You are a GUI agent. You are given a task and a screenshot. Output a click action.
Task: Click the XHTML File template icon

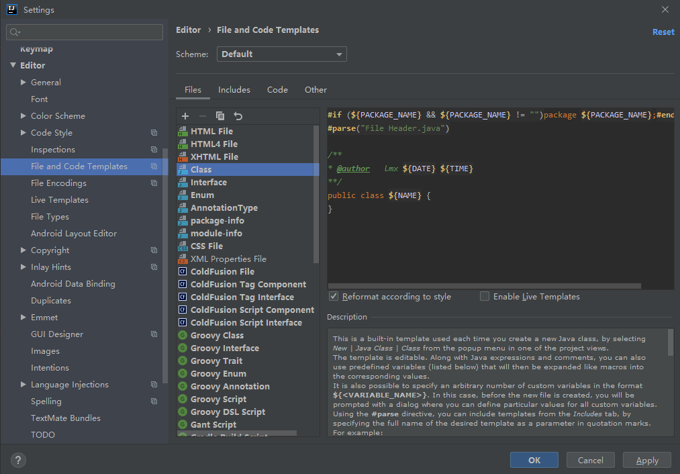coord(183,156)
